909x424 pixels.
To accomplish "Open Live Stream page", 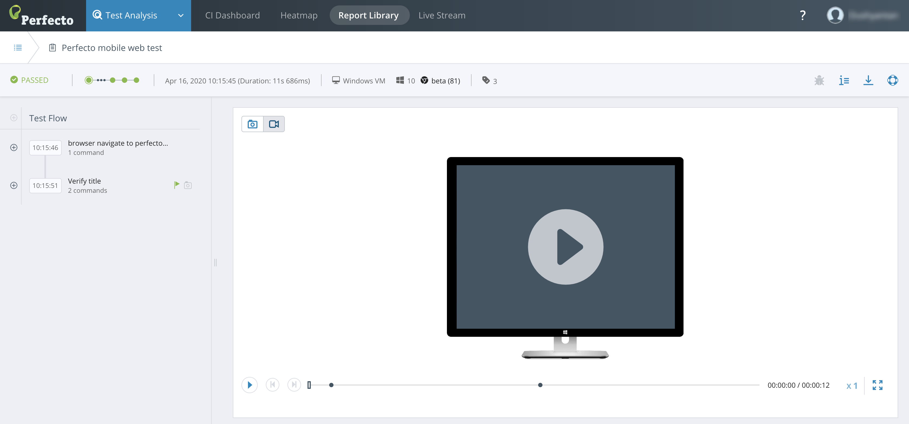I will [x=442, y=15].
